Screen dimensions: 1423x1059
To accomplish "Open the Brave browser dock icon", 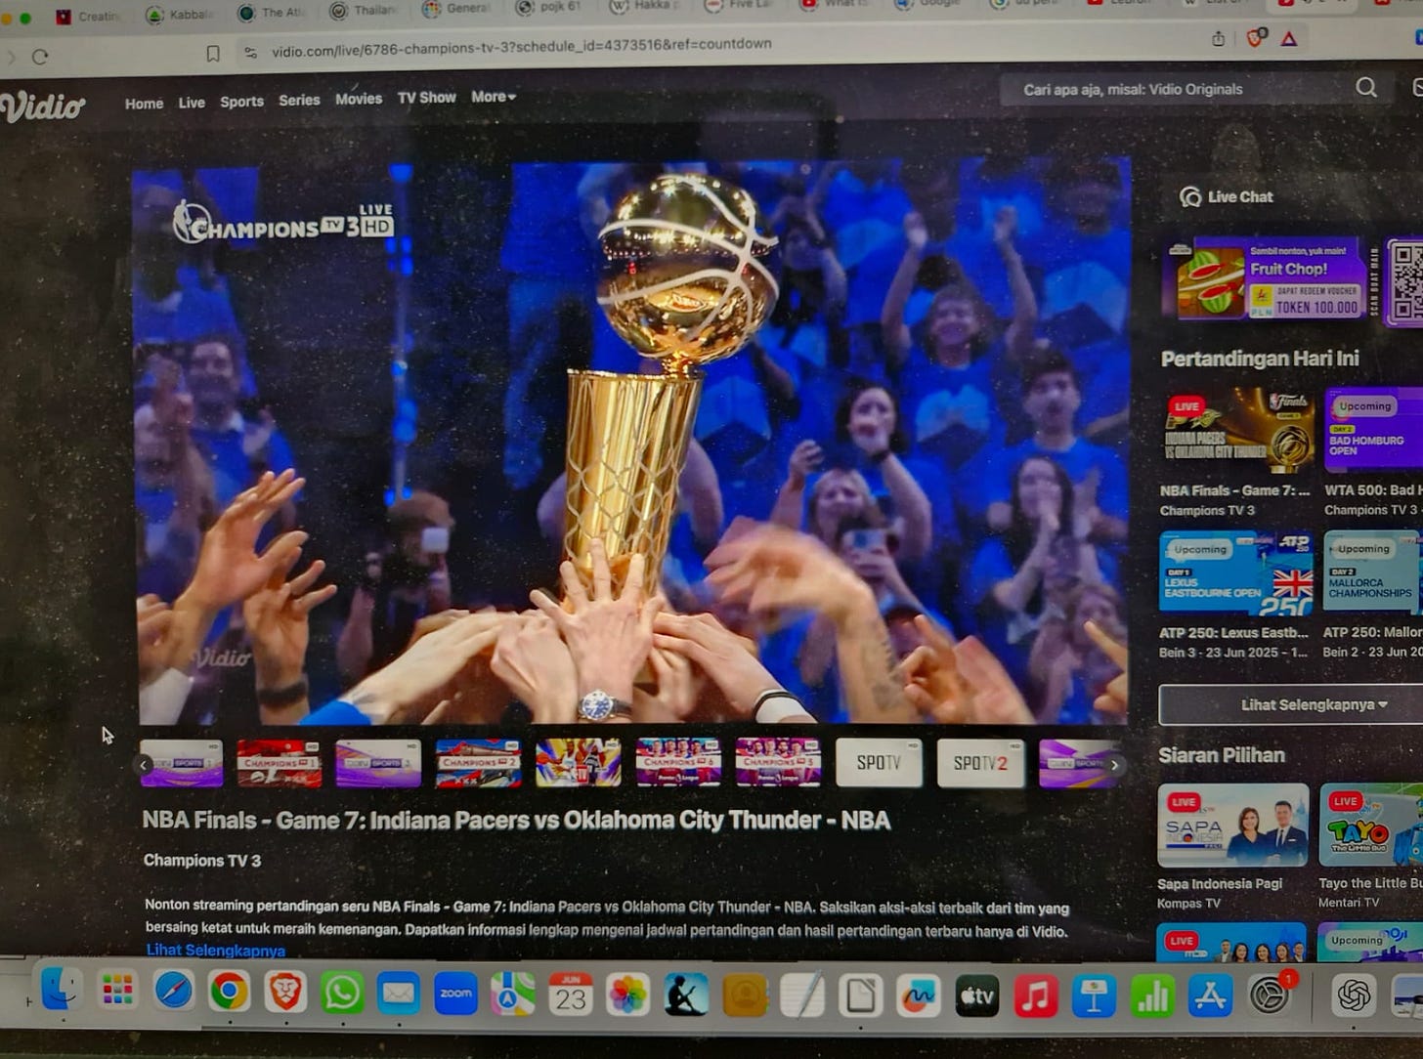I will click(x=284, y=994).
